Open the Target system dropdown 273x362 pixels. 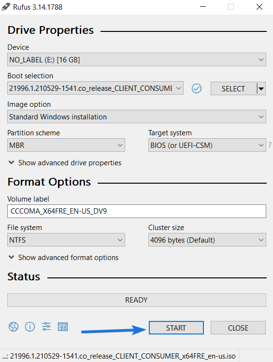pos(207,145)
